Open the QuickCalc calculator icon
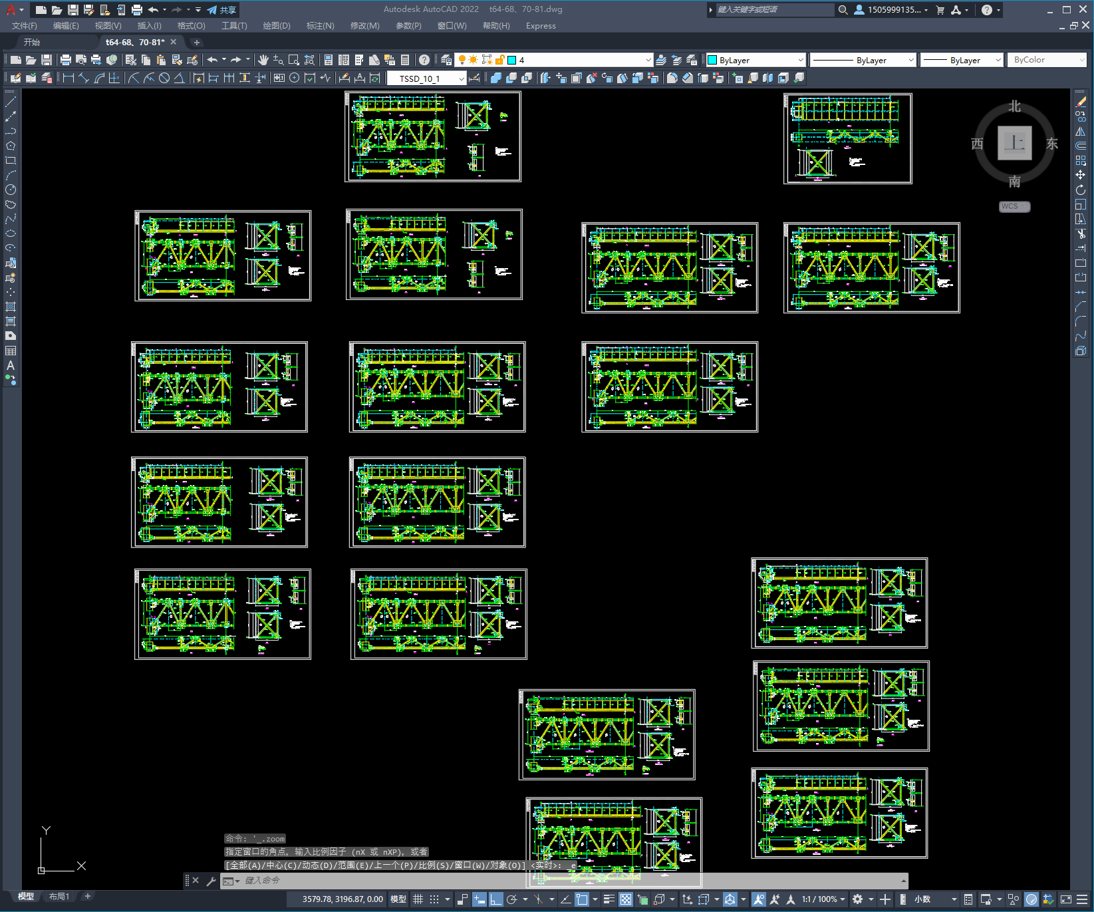The height and width of the screenshot is (912, 1094). point(405,60)
